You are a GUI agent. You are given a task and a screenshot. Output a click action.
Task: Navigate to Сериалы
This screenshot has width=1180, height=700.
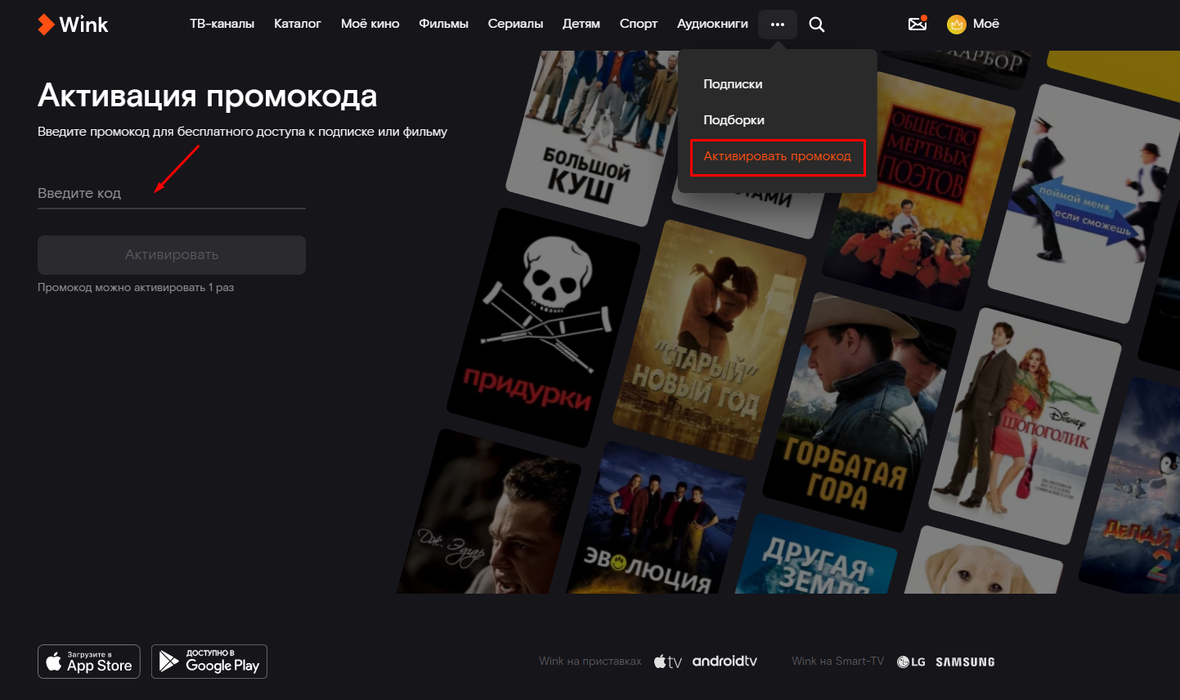[x=515, y=24]
